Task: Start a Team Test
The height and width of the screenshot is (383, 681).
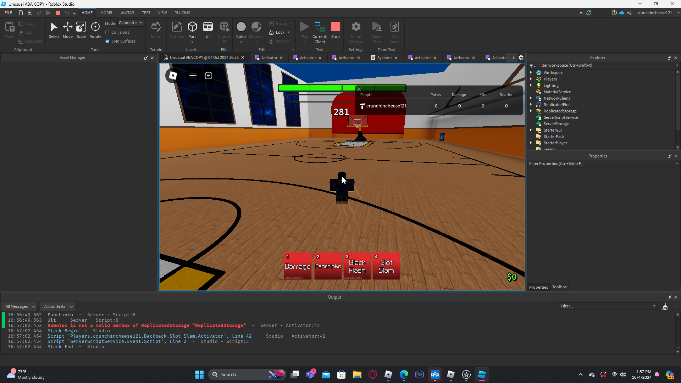Action: click(377, 32)
